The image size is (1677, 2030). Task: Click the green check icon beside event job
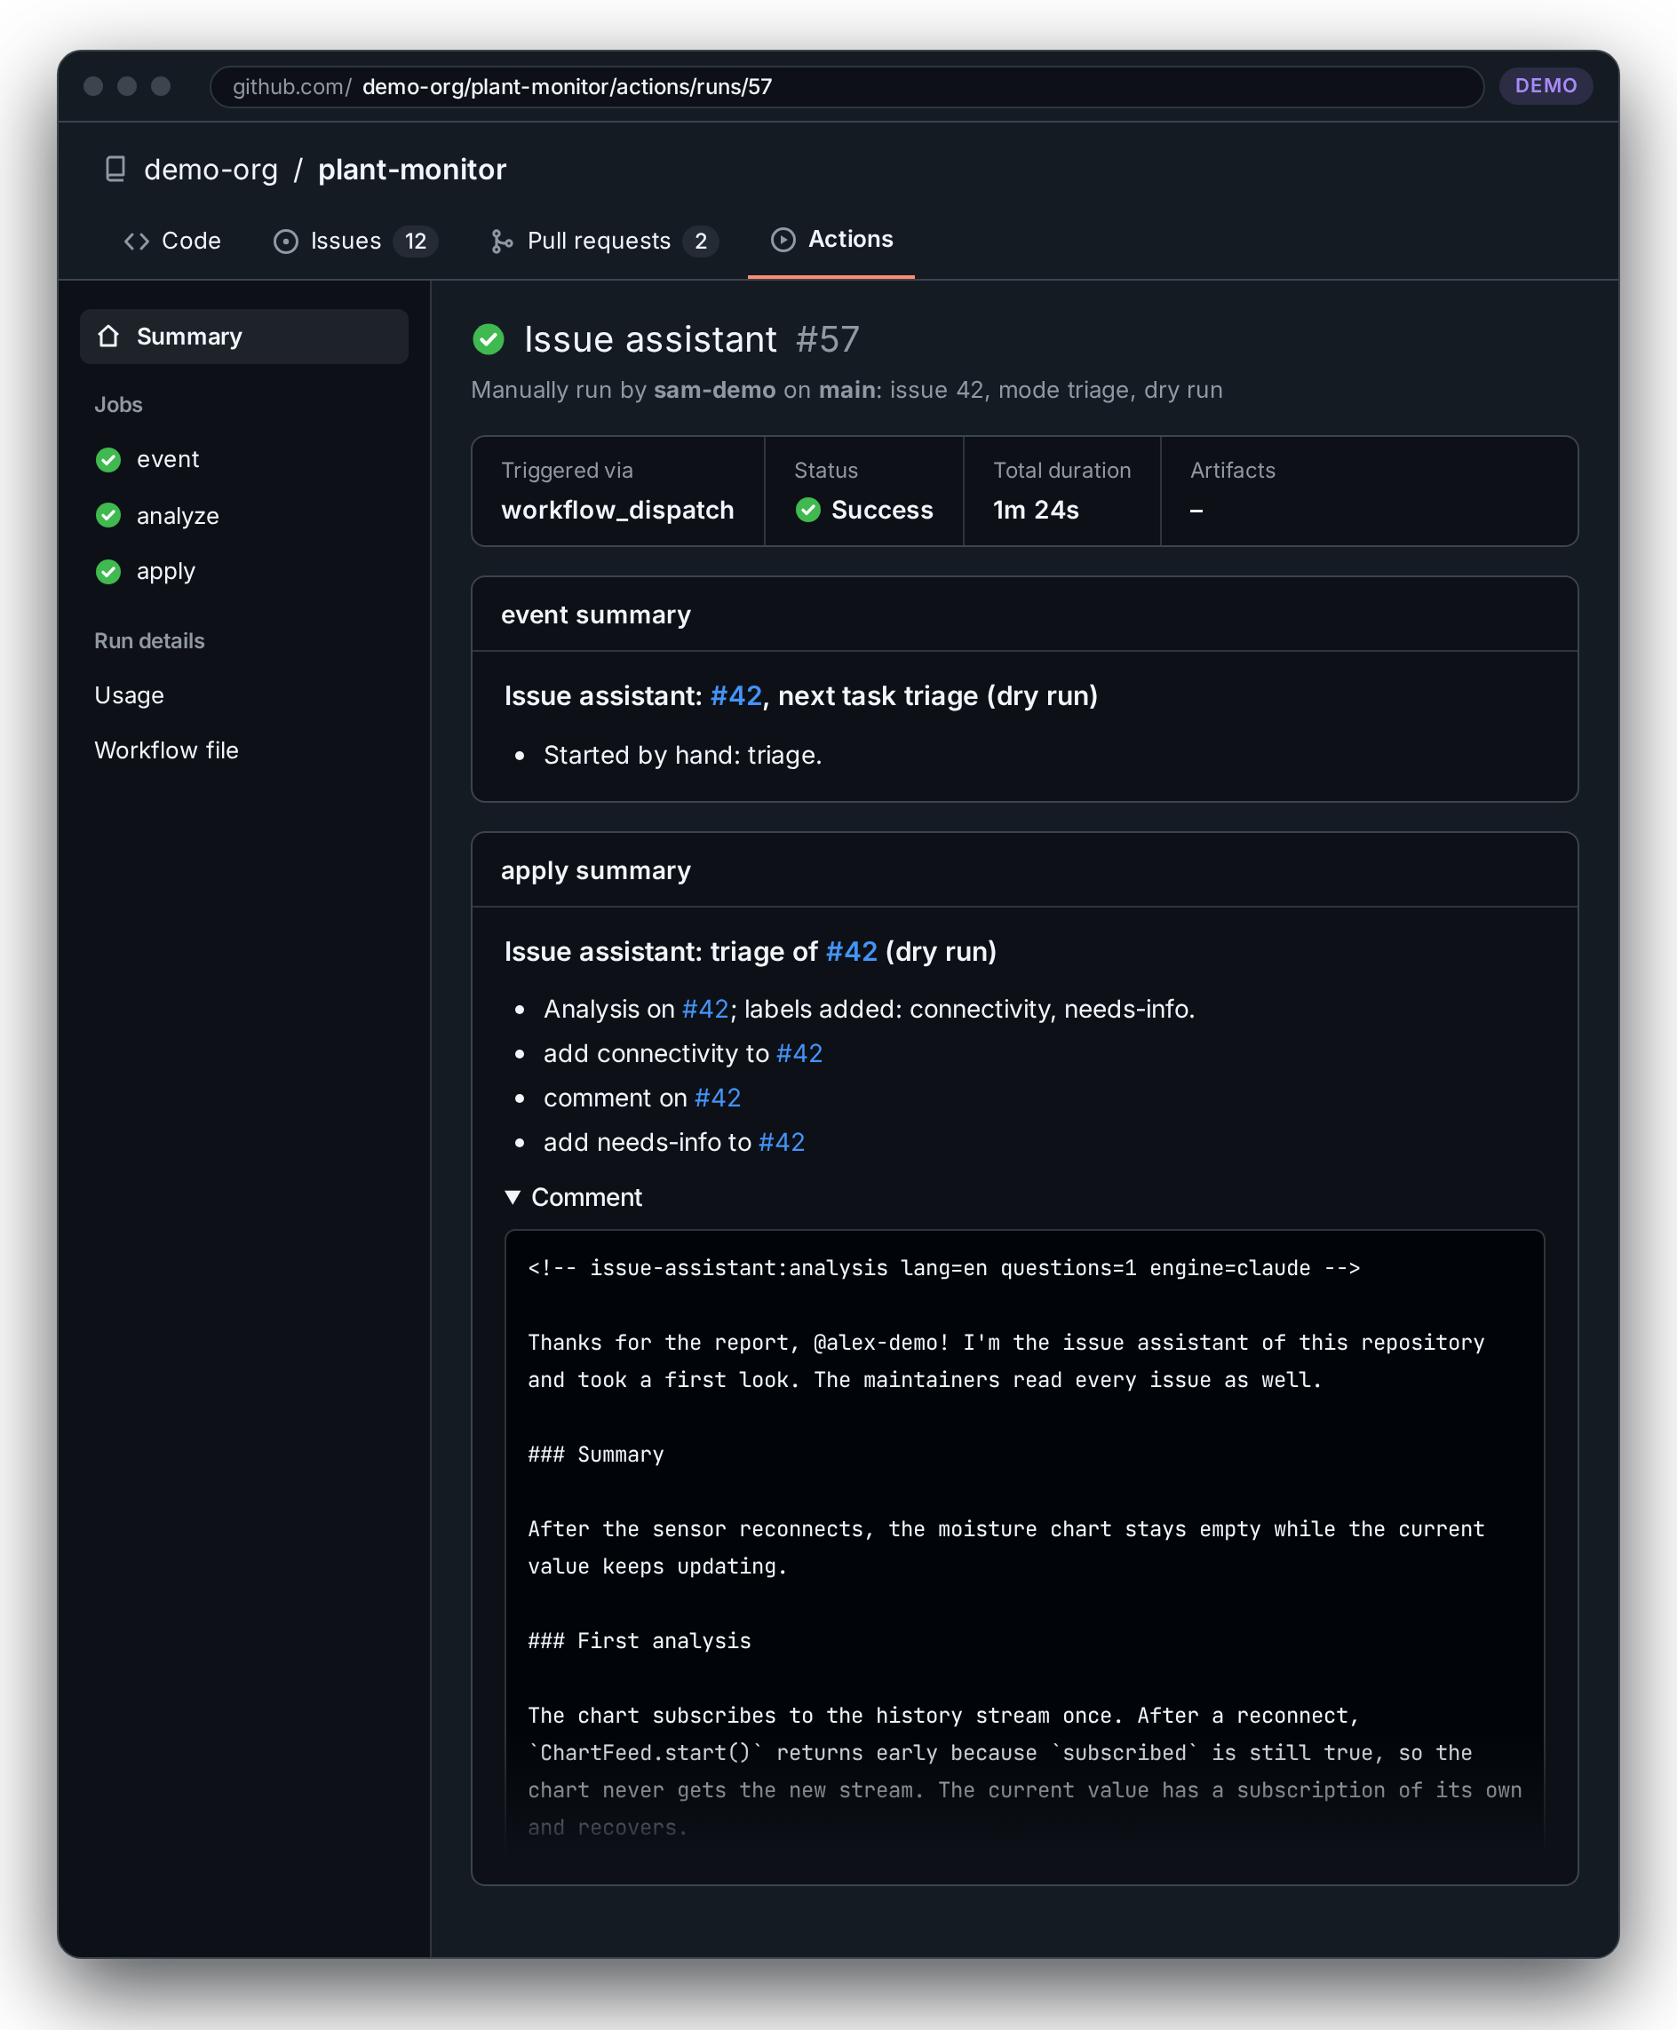(x=108, y=460)
